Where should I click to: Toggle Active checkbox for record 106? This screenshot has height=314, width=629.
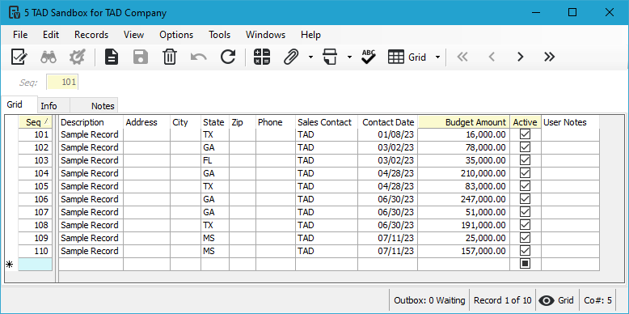[525, 199]
